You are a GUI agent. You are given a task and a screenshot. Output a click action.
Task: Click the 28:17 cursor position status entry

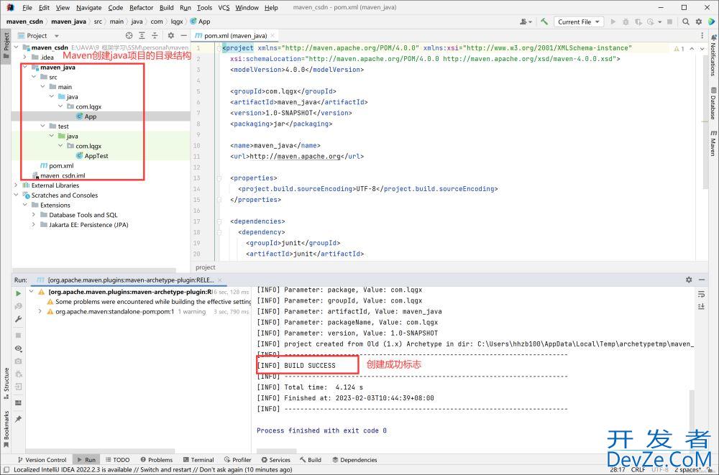tap(617, 469)
